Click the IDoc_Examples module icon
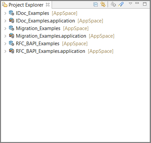The height and width of the screenshot is (143, 151). (12, 13)
